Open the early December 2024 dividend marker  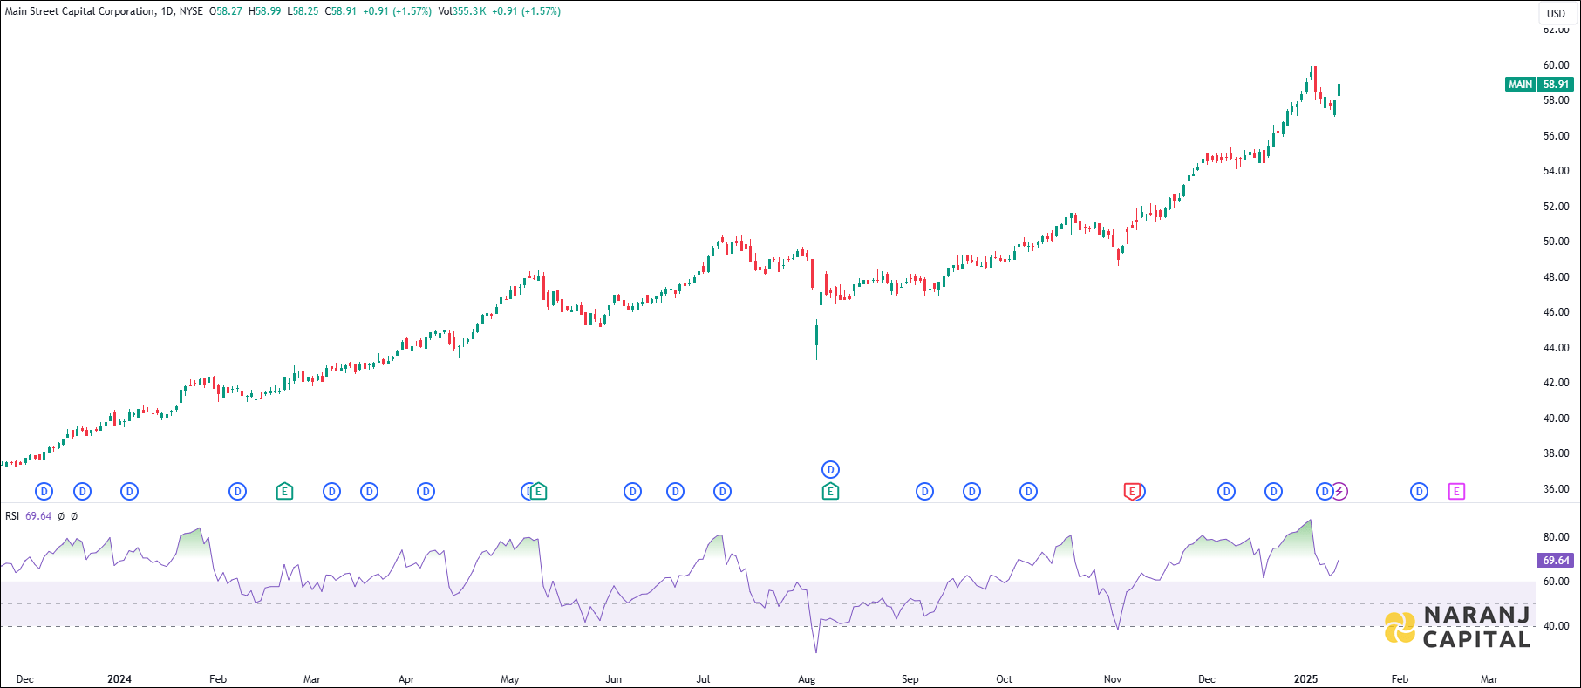pyautogui.click(x=1226, y=492)
